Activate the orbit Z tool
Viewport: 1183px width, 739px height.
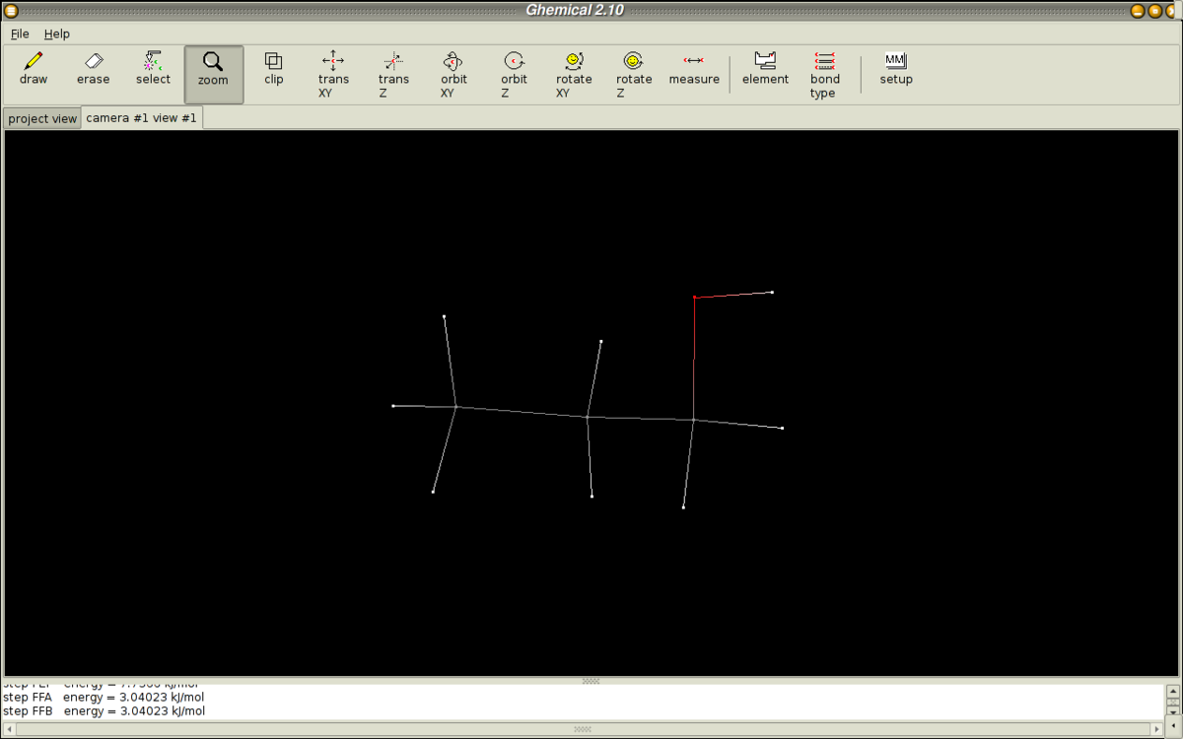point(514,75)
